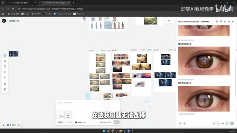Open the eye image under the _3 heading
This screenshot has height=133, width=237.
pyautogui.click(x=204, y=99)
